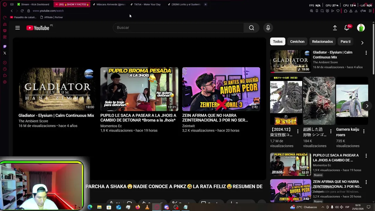Start voice search with the microphone icon
This screenshot has width=375, height=211.
268,28
